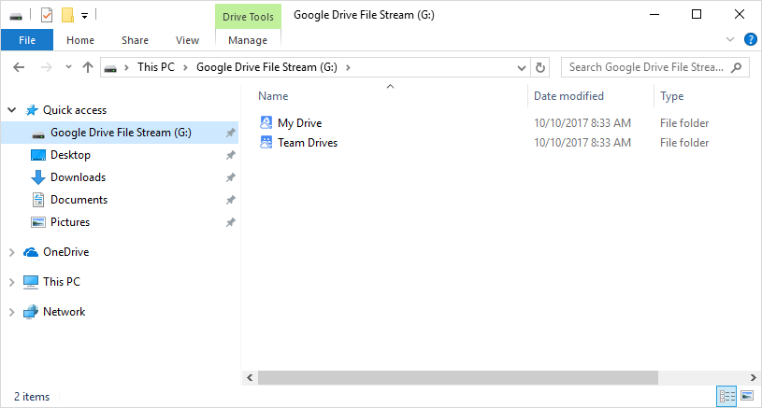Screen dimensions: 762x408
Task: Open the File menu tab
Action: coord(27,40)
